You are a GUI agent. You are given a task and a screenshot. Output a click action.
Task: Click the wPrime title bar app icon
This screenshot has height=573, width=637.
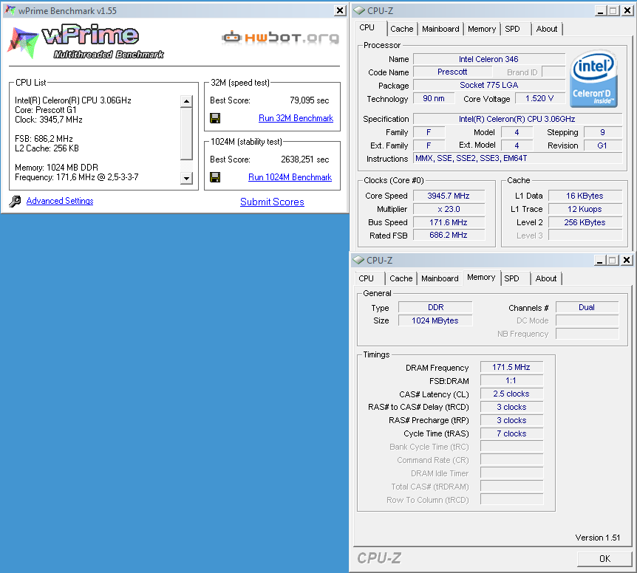[10, 10]
